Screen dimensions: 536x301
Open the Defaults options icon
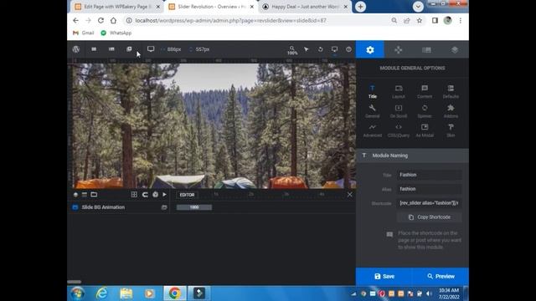click(451, 92)
